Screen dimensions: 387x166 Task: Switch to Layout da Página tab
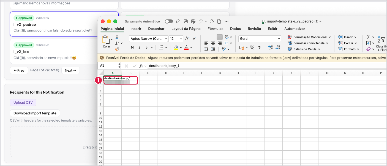coord(186,29)
